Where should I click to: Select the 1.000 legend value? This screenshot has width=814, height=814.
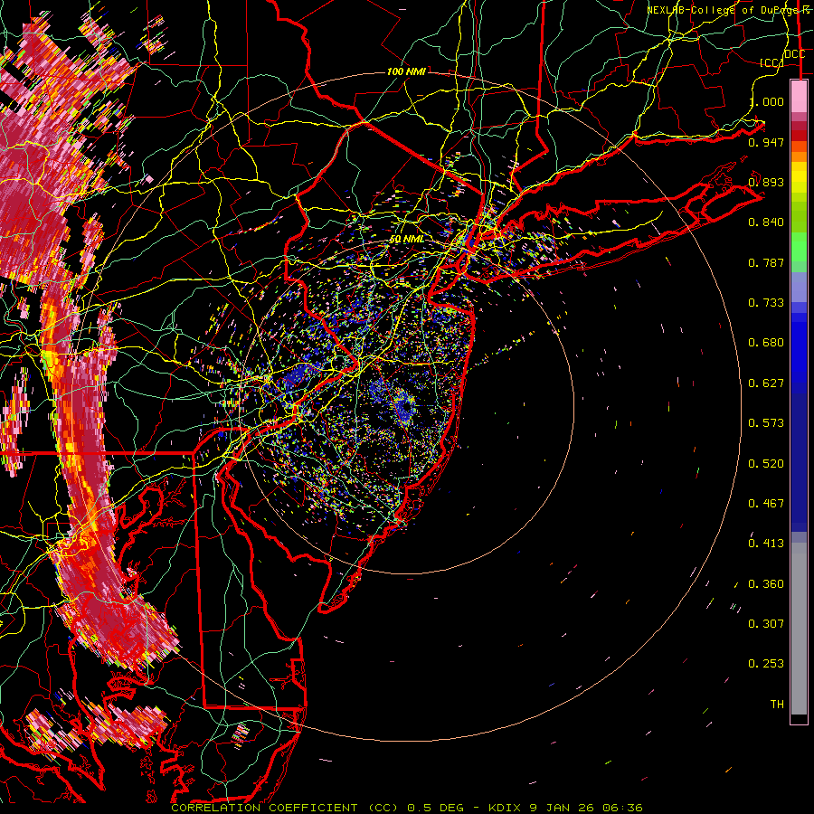[766, 101]
